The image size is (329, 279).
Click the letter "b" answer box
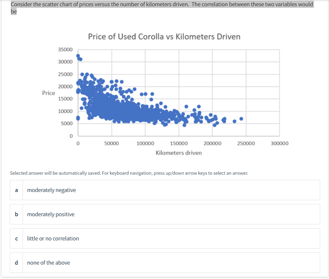point(16,214)
